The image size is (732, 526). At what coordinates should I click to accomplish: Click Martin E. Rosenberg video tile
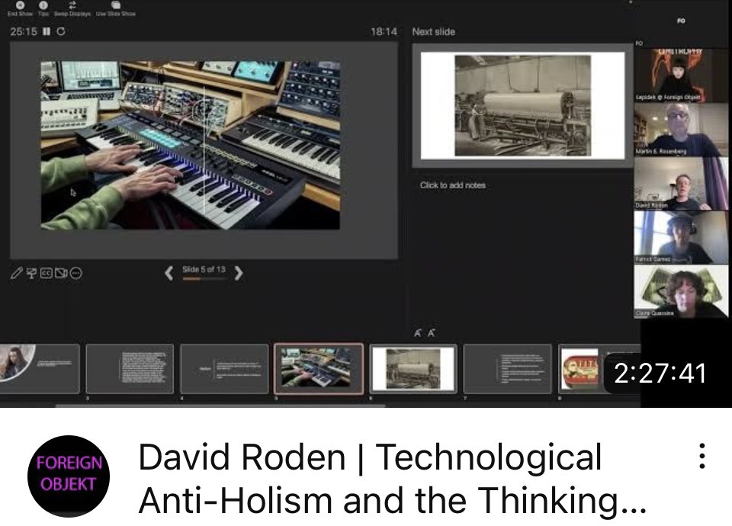click(681, 130)
